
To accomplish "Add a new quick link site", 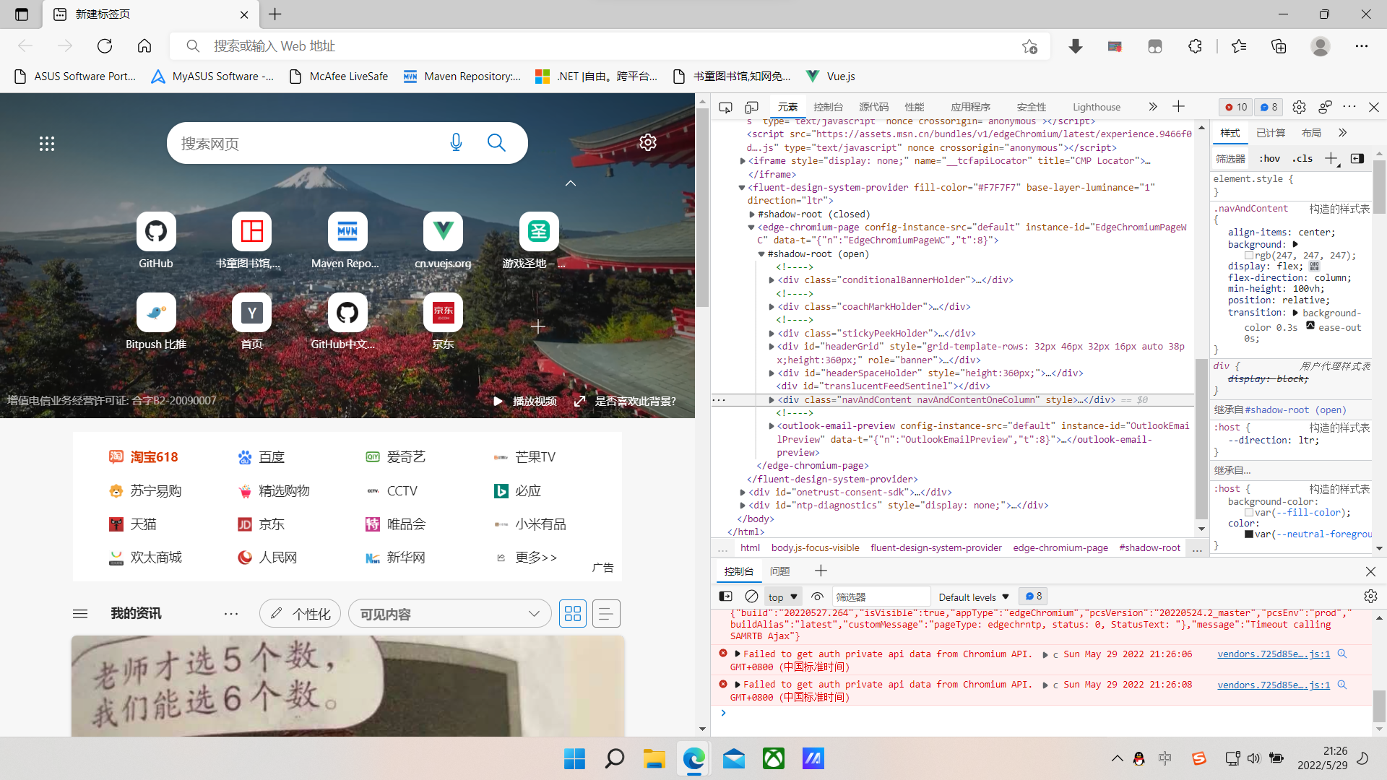I will 538,327.
